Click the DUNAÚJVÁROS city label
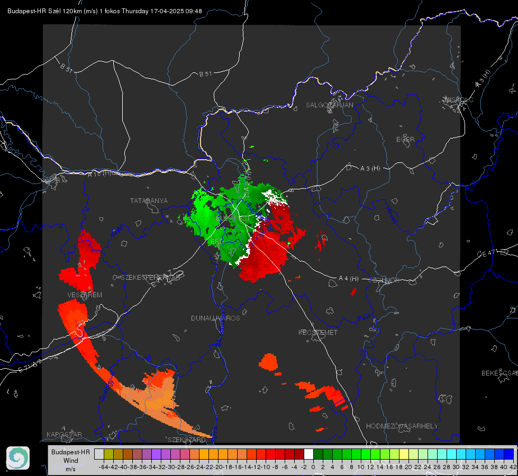Image resolution: width=518 pixels, height=476 pixels. pos(215,318)
